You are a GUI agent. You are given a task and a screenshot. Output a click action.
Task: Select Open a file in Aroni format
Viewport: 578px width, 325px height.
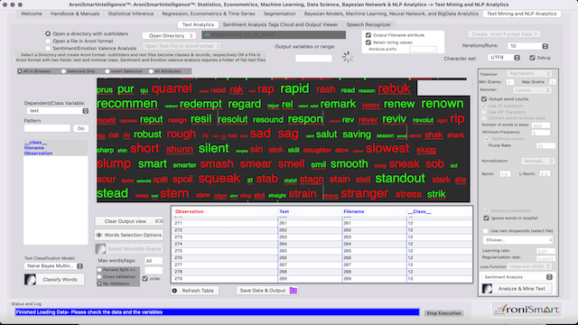click(x=48, y=41)
